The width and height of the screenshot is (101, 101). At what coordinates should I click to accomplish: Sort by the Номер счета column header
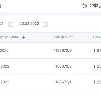click(x=64, y=37)
